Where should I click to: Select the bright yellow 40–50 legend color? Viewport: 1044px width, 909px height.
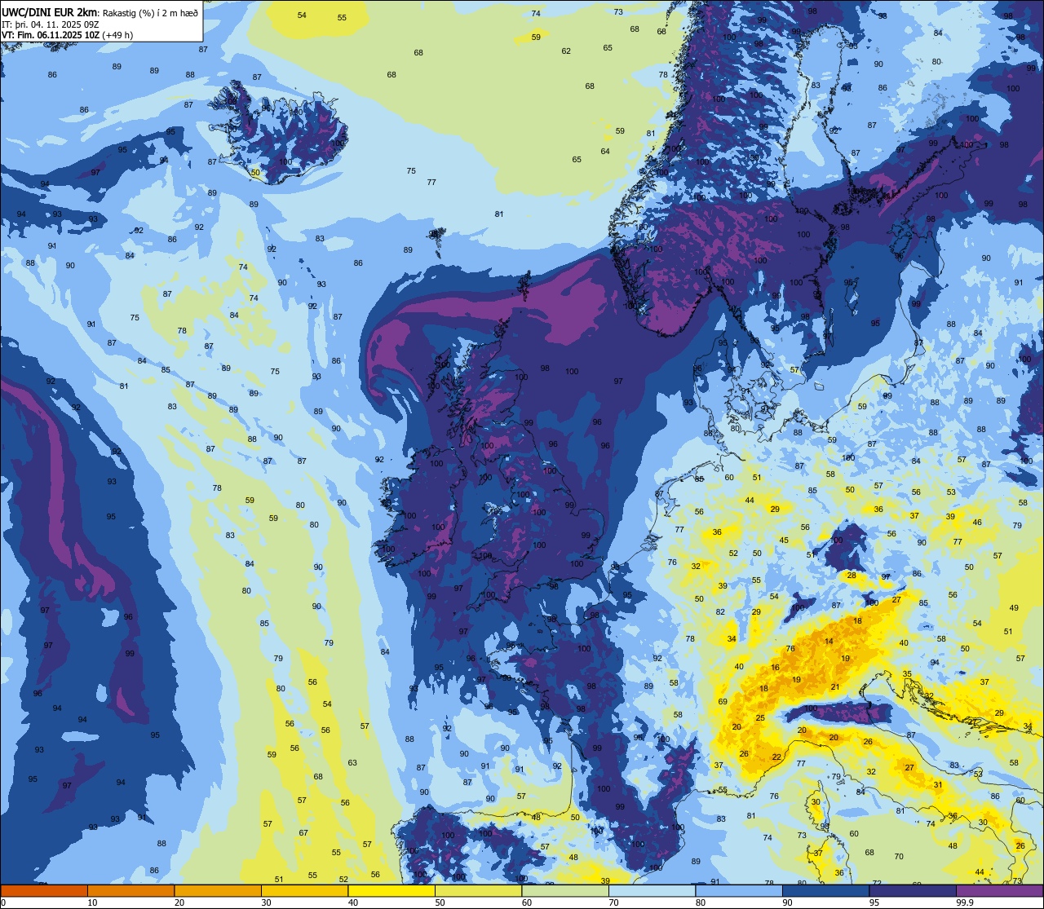pos(391,890)
